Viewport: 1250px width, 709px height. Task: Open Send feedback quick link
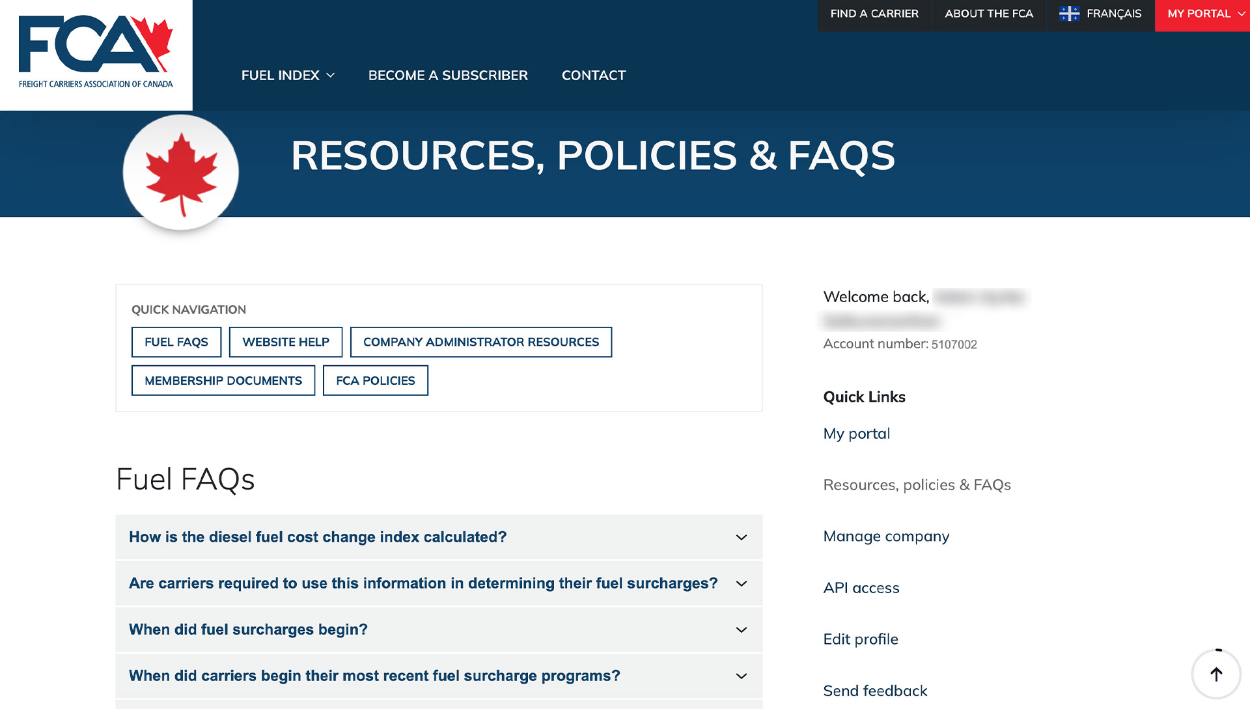pyautogui.click(x=875, y=691)
